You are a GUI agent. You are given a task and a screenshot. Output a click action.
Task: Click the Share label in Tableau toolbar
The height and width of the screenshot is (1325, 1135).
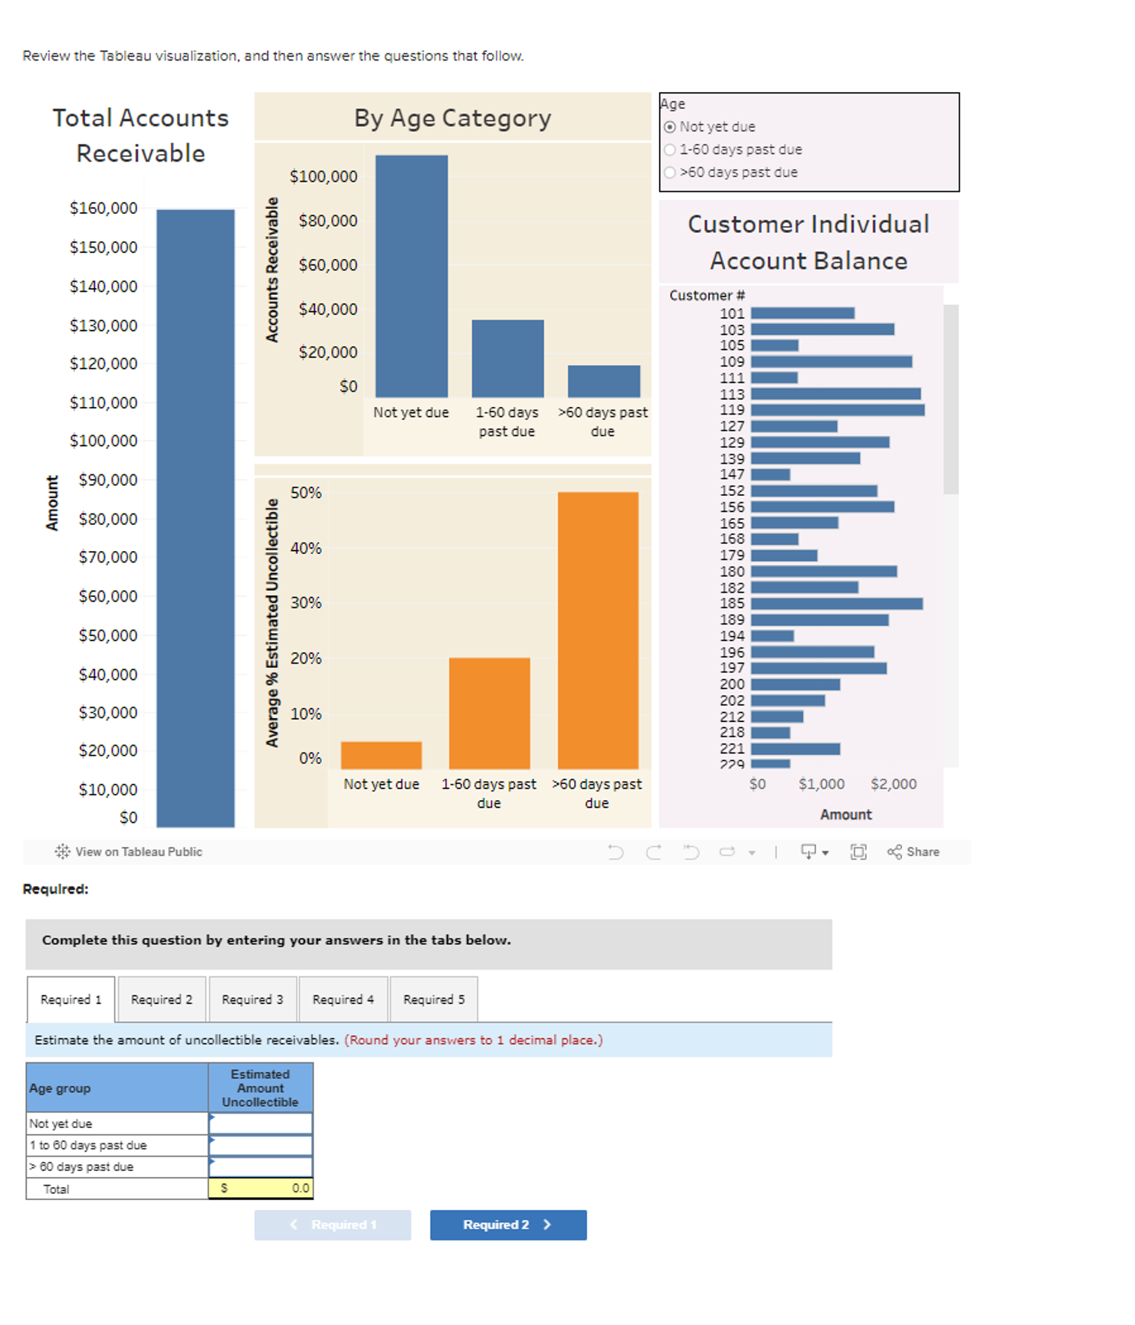coord(923,852)
